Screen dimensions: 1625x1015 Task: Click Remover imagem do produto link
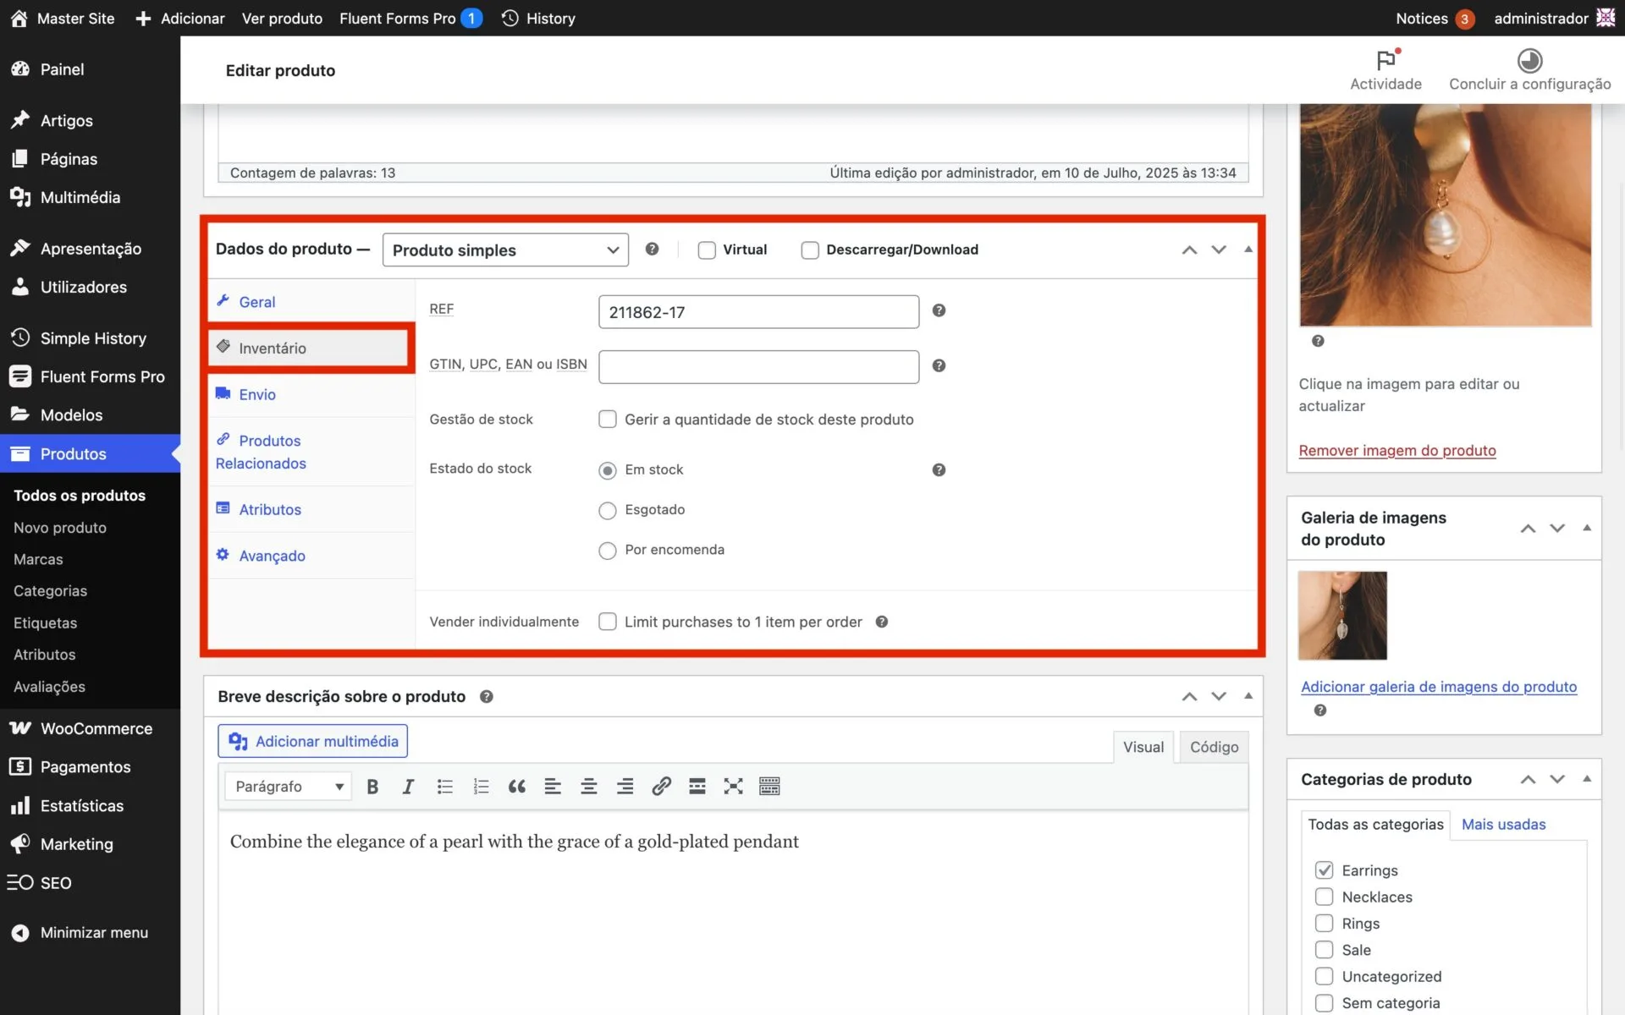click(1397, 451)
